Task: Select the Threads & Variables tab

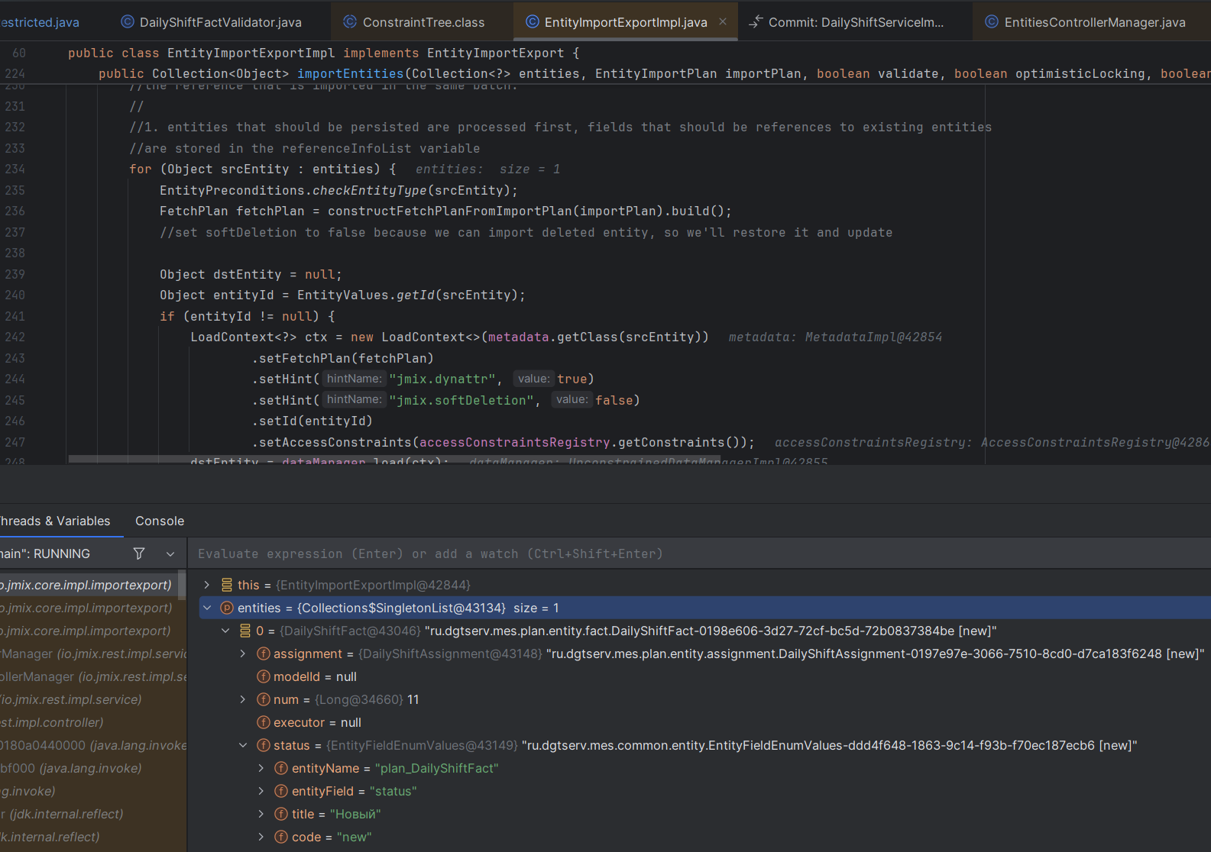Action: [55, 521]
